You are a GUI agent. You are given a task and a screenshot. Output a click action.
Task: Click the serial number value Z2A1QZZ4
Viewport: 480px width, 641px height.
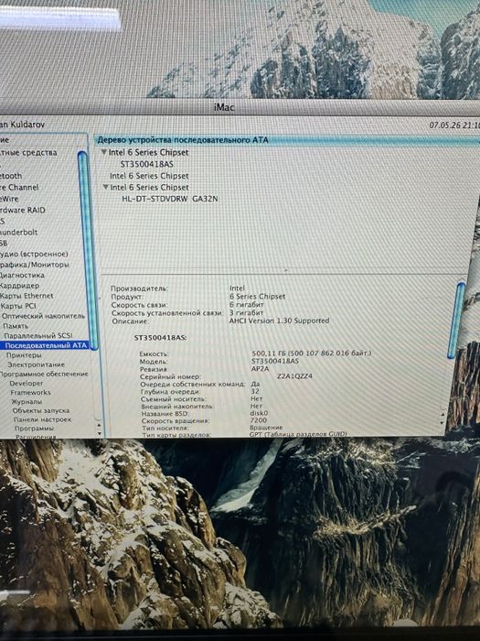pyautogui.click(x=294, y=376)
